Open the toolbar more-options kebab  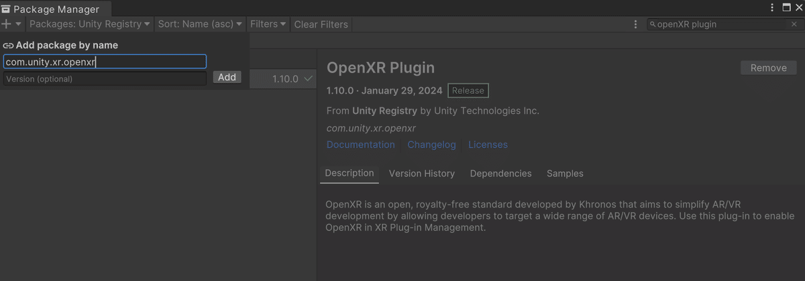tap(635, 24)
